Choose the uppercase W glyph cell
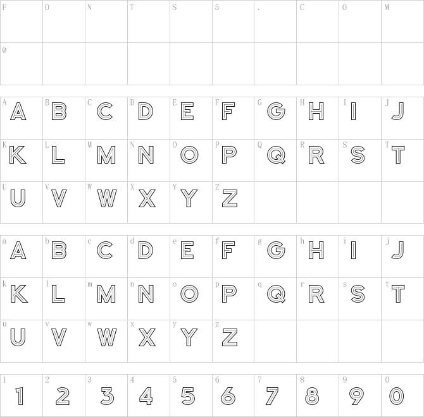The width and height of the screenshot is (424, 417). click(x=106, y=202)
